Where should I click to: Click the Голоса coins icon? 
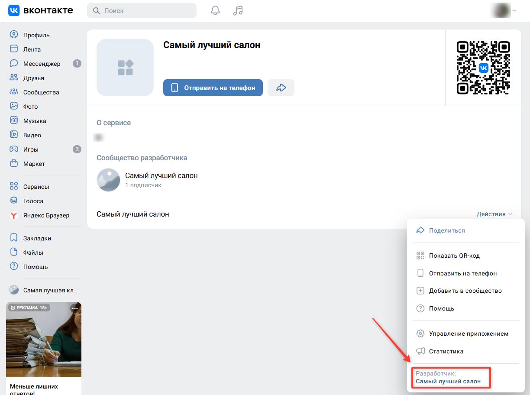tap(14, 201)
